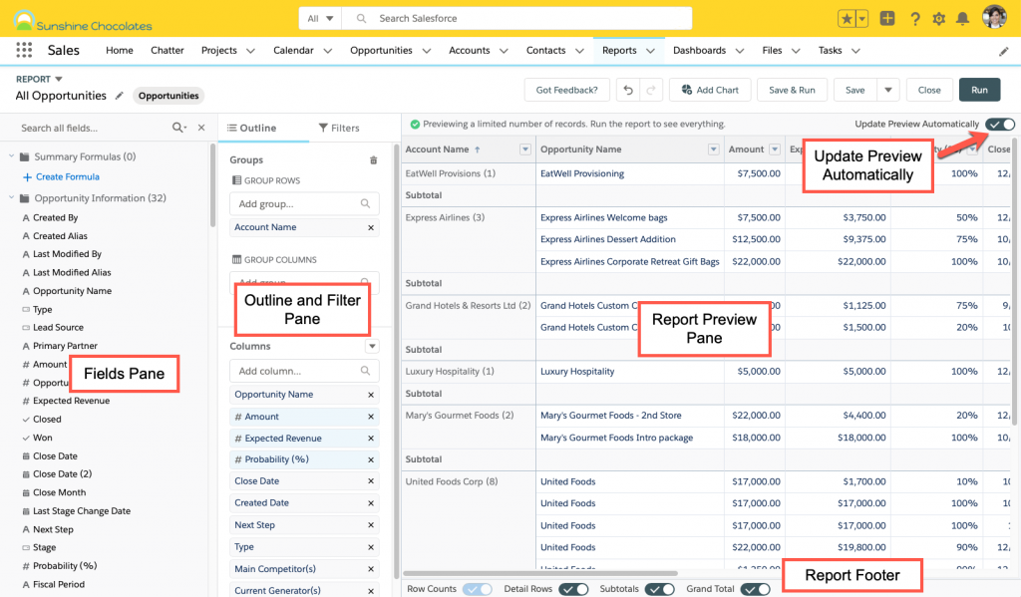Screen dimensions: 1021x597
Task: Redo the last report change
Action: [x=651, y=90]
